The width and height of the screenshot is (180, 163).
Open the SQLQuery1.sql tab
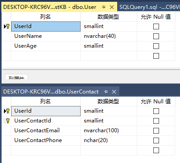click(x=149, y=7)
